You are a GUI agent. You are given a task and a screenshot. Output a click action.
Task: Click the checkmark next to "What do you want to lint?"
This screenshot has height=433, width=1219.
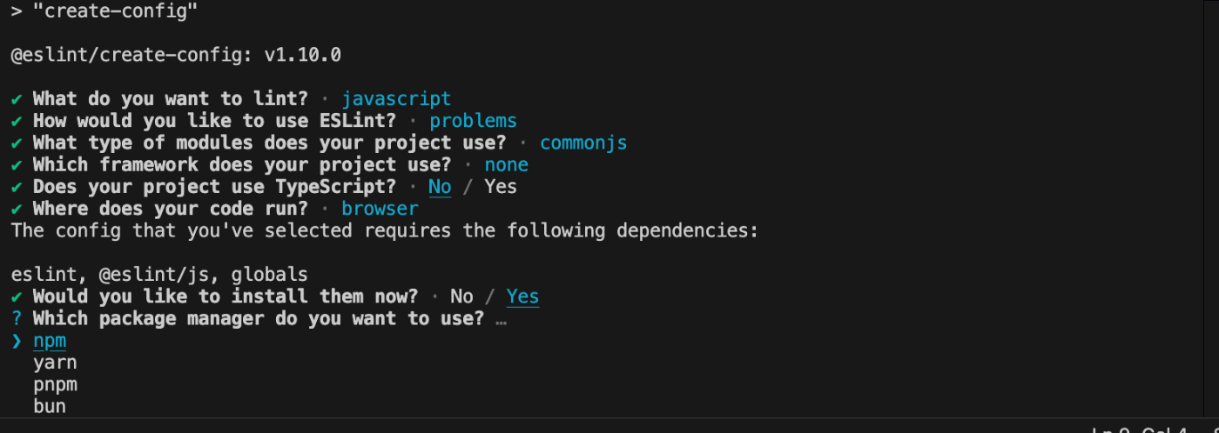(17, 98)
